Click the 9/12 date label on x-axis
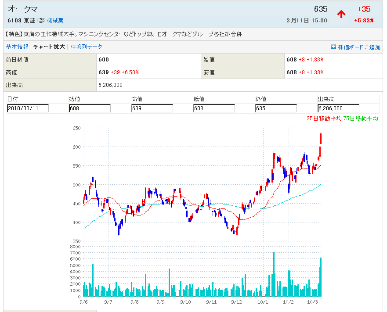387x312 pixels. point(236,302)
